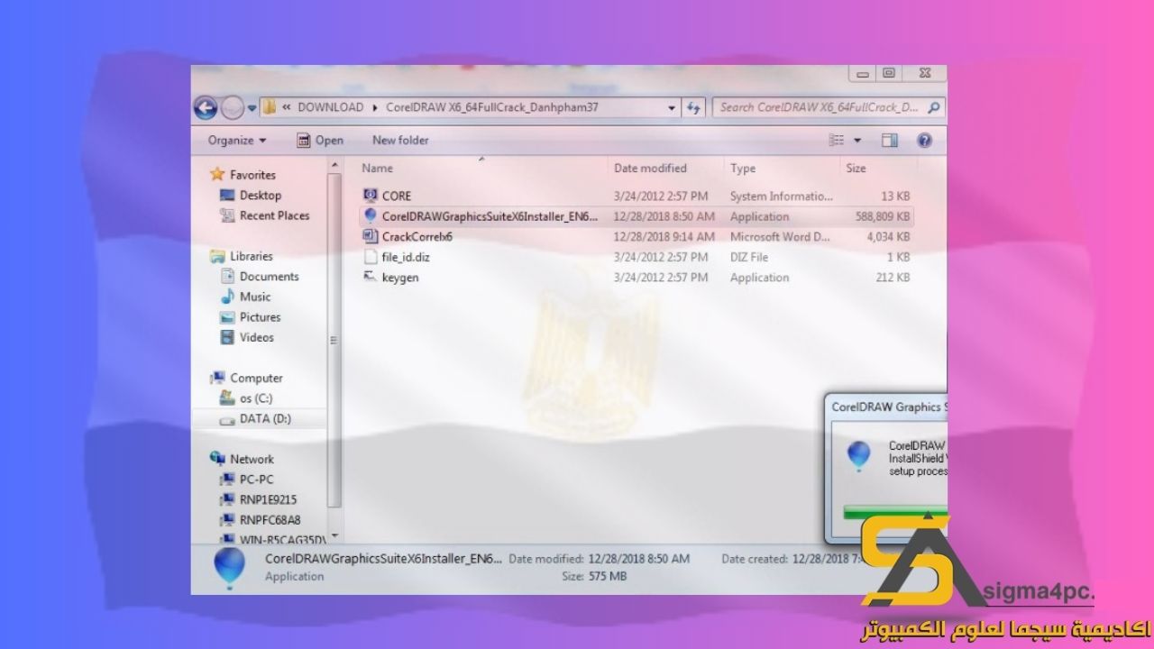Open the Music library
The width and height of the screenshot is (1154, 649).
pos(255,297)
